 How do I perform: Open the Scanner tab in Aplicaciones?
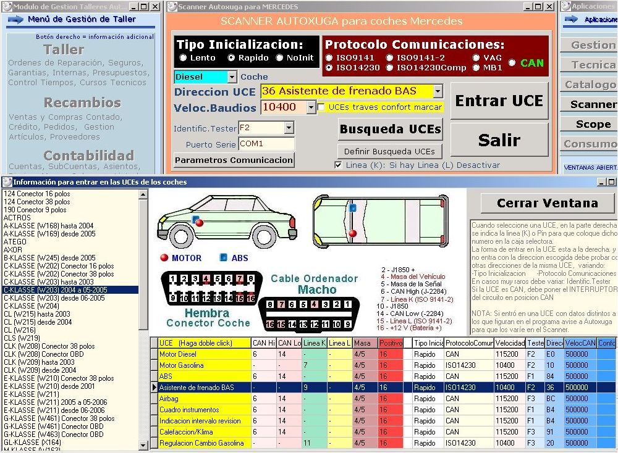tap(589, 104)
